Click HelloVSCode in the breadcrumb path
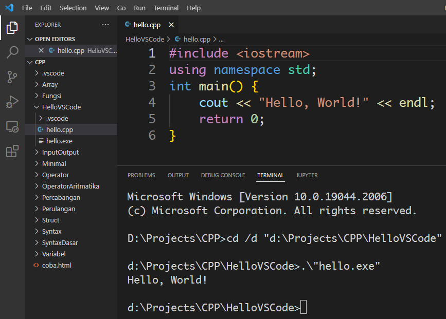This screenshot has width=446, height=319. coord(145,39)
